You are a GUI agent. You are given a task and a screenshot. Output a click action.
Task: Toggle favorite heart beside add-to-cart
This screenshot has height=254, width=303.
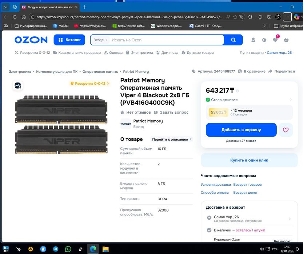pos(286,130)
